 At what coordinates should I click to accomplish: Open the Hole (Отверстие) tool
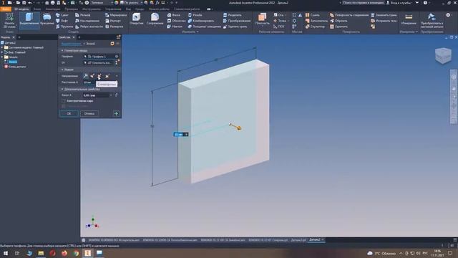click(137, 19)
